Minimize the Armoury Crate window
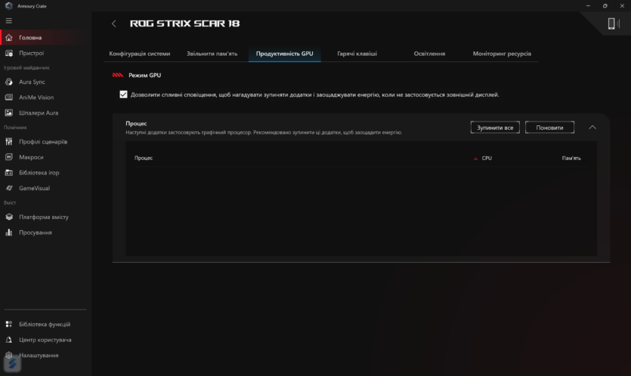 [588, 6]
